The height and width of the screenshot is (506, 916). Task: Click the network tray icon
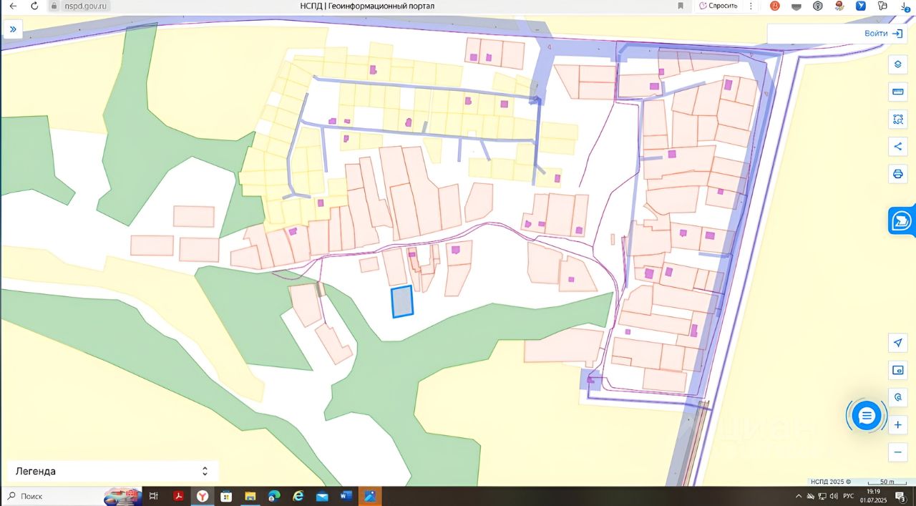[x=822, y=496]
